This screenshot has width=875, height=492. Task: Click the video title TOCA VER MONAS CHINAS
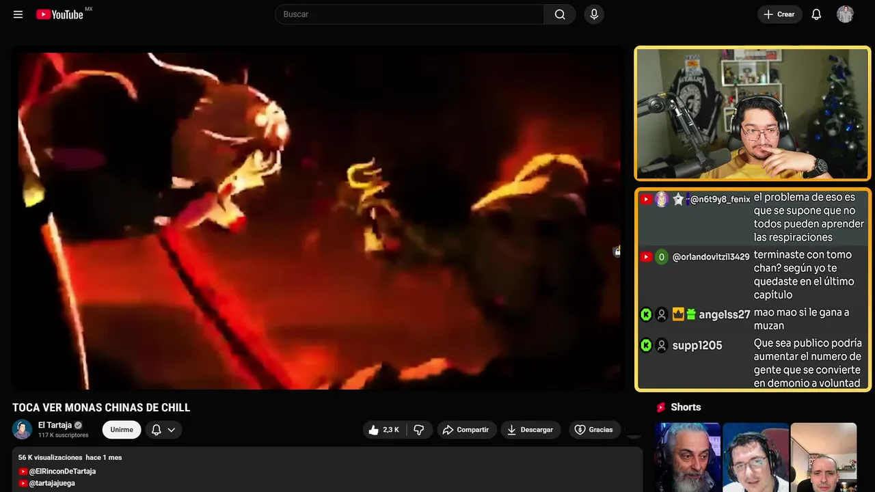[x=101, y=408]
